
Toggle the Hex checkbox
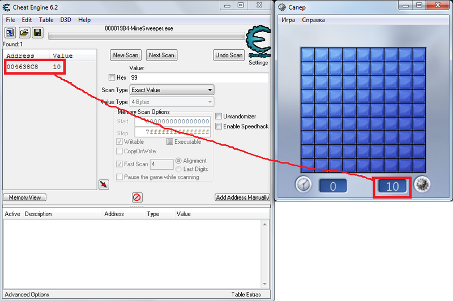(112, 78)
